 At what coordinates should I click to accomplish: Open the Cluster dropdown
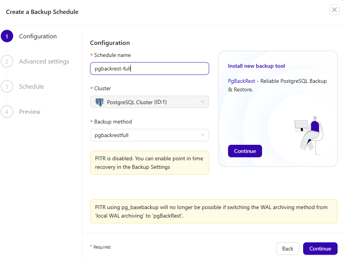[149, 102]
